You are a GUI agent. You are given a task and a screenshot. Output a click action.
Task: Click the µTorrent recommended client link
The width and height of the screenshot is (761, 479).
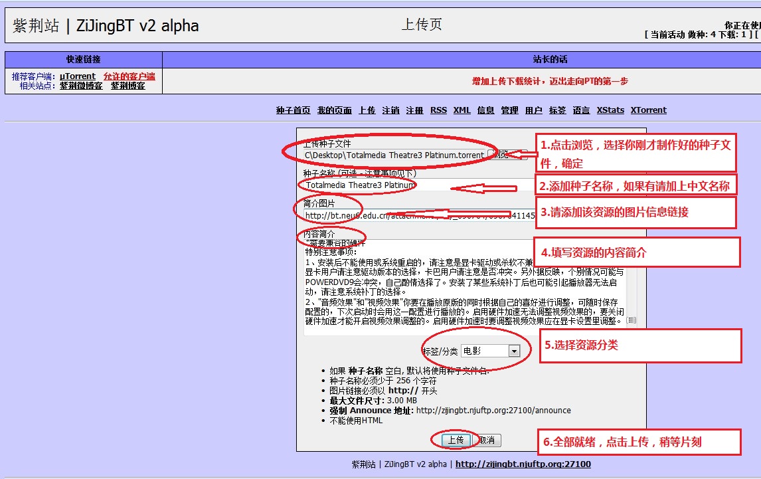[78, 76]
